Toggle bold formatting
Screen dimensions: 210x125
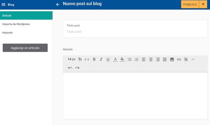[x=94, y=59]
